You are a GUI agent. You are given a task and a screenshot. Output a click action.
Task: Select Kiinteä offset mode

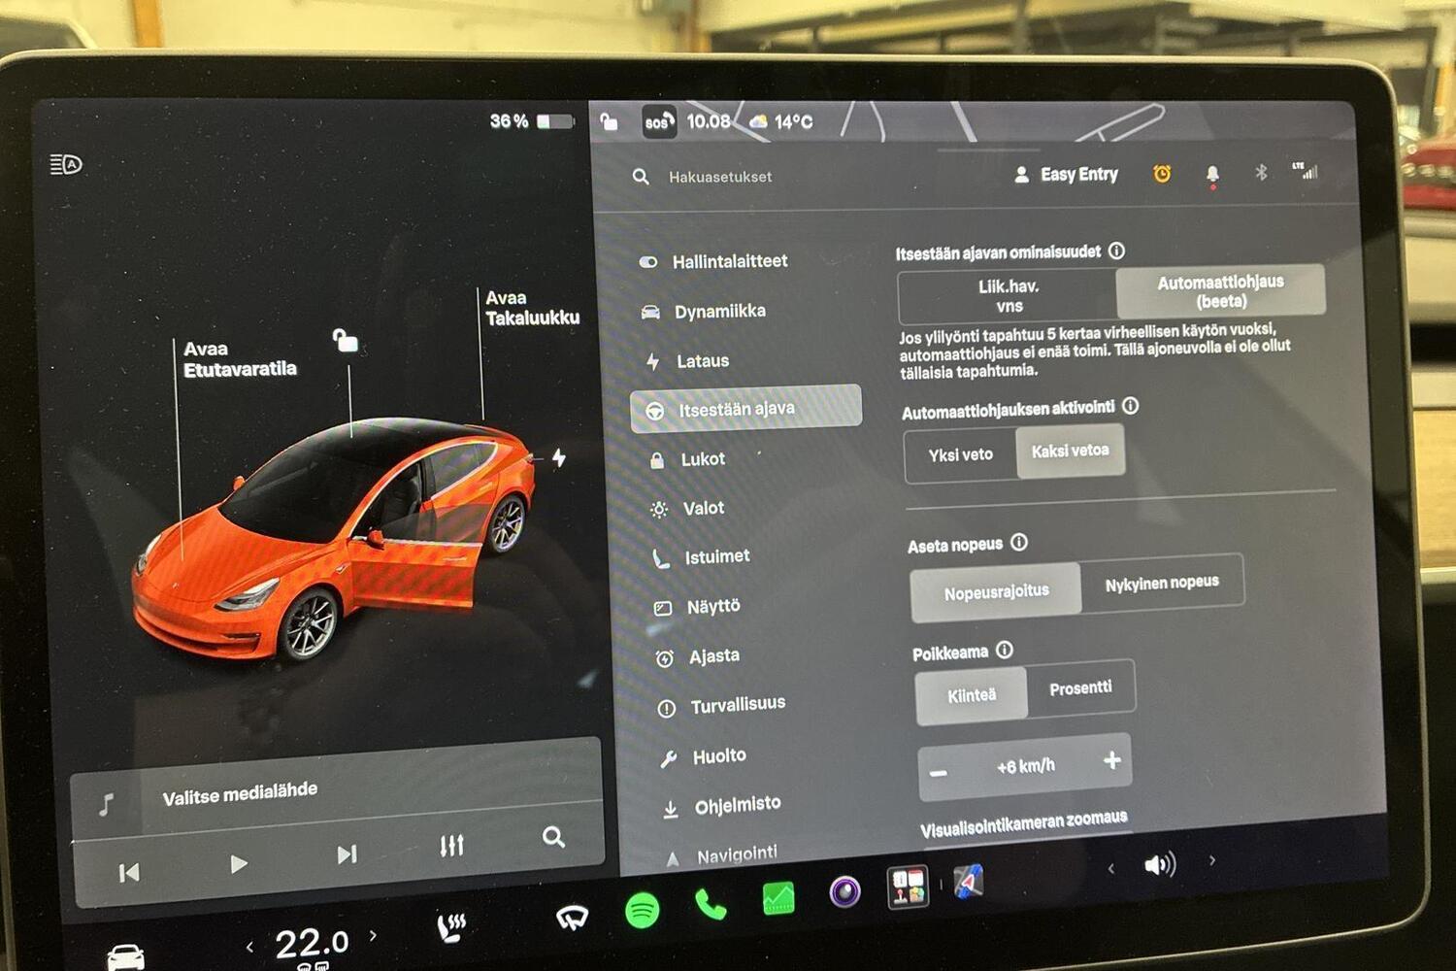point(972,695)
